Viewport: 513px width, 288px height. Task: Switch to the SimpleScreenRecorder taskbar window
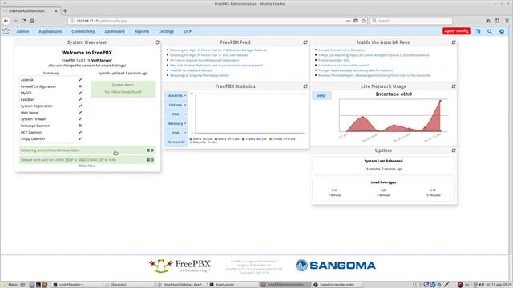tap(337, 285)
